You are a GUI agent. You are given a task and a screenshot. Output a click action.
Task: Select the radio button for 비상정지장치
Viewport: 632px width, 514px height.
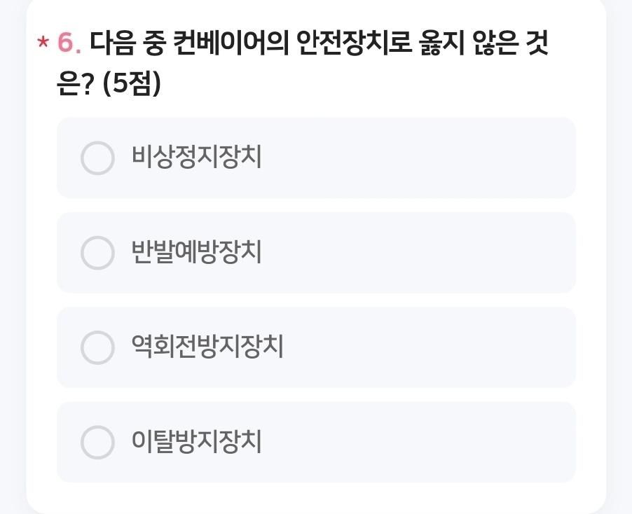click(x=97, y=158)
